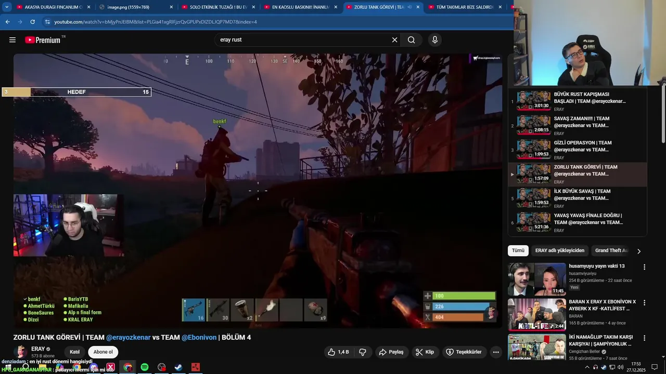Open İKİ NAMAĞLUP TAKIM video title
Image resolution: width=666 pixels, height=374 pixels.
click(600, 341)
